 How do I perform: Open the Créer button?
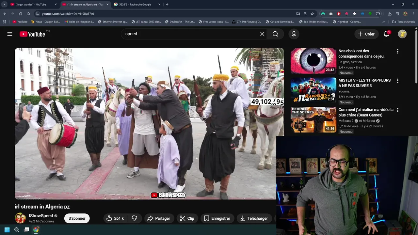click(366, 34)
